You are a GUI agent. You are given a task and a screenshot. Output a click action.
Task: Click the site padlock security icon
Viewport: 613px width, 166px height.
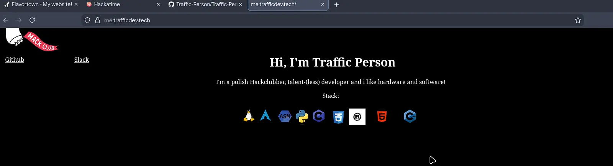pos(97,20)
